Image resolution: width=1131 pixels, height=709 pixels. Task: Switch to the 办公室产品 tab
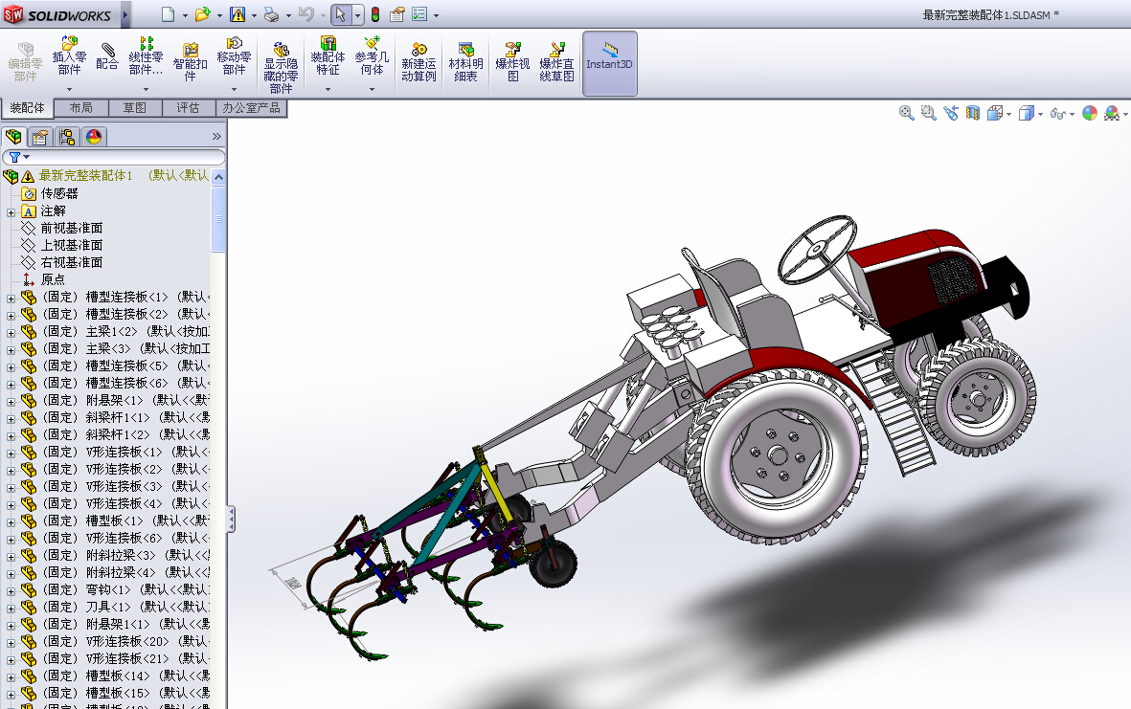pyautogui.click(x=251, y=107)
